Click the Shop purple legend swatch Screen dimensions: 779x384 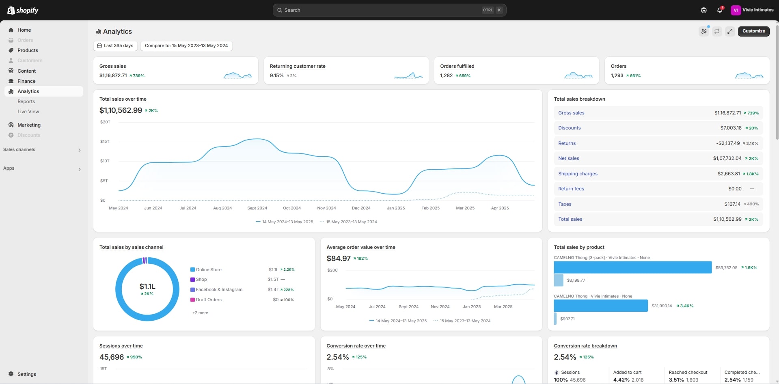[x=192, y=280]
